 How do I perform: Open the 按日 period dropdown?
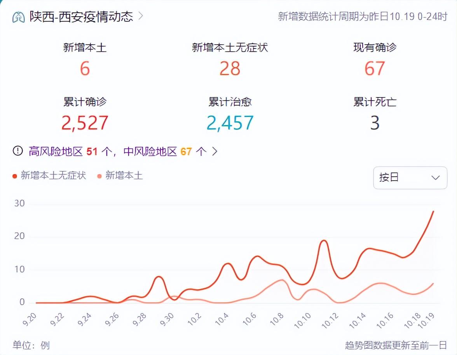point(410,177)
